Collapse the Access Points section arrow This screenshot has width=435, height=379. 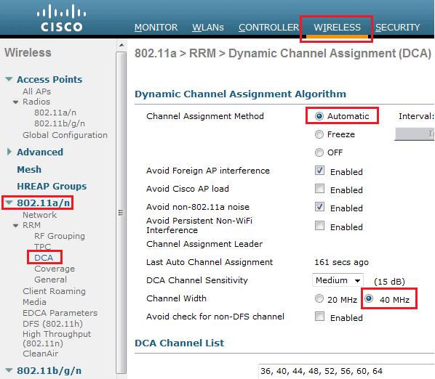click(x=9, y=79)
